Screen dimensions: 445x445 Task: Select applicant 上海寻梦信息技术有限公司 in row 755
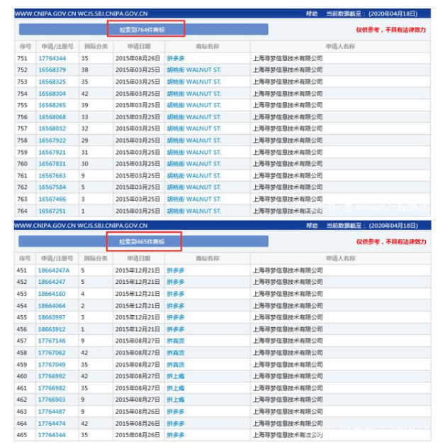point(288,105)
